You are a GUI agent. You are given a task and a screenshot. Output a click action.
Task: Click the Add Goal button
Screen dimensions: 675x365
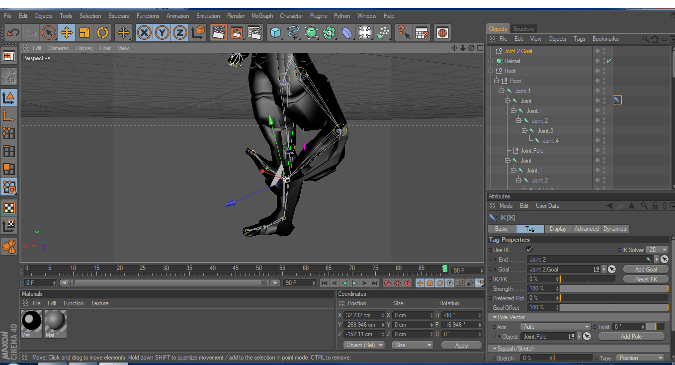click(x=646, y=269)
